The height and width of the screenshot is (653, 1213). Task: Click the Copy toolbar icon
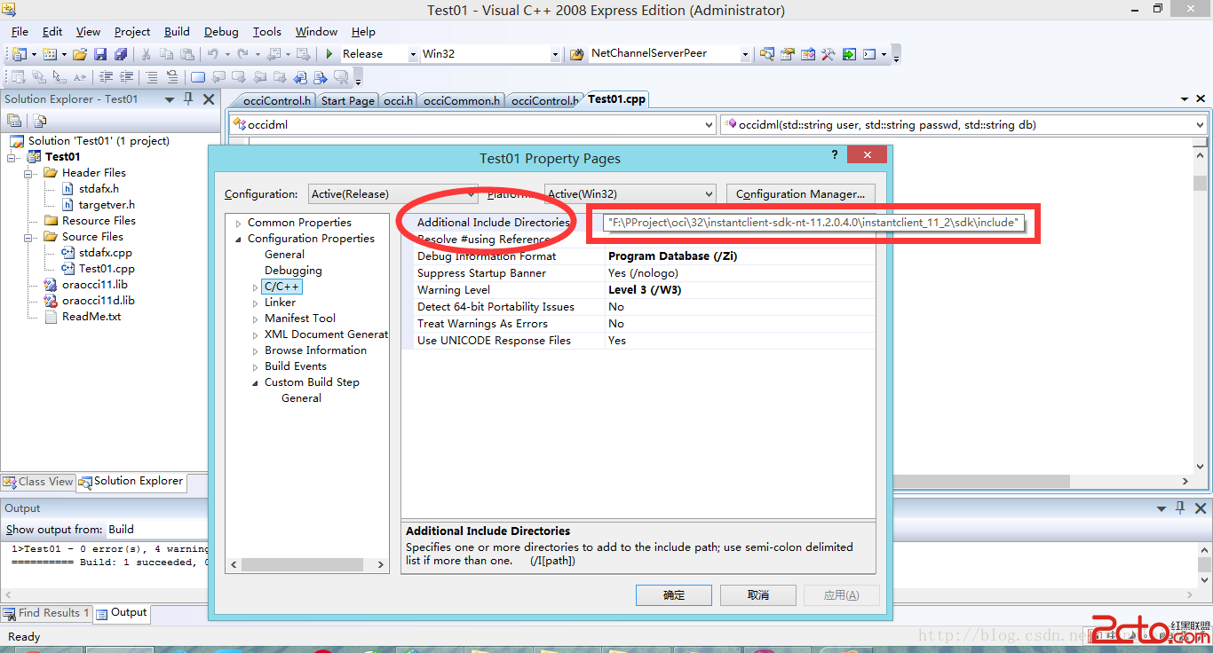pyautogui.click(x=167, y=54)
